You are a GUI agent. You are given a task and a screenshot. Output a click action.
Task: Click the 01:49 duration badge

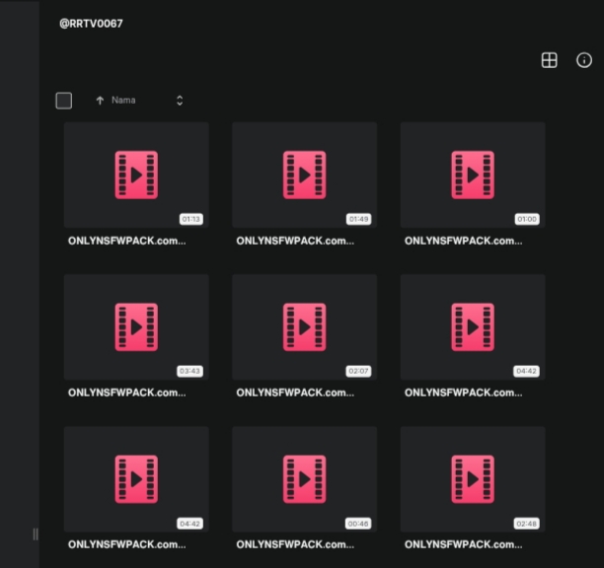358,219
